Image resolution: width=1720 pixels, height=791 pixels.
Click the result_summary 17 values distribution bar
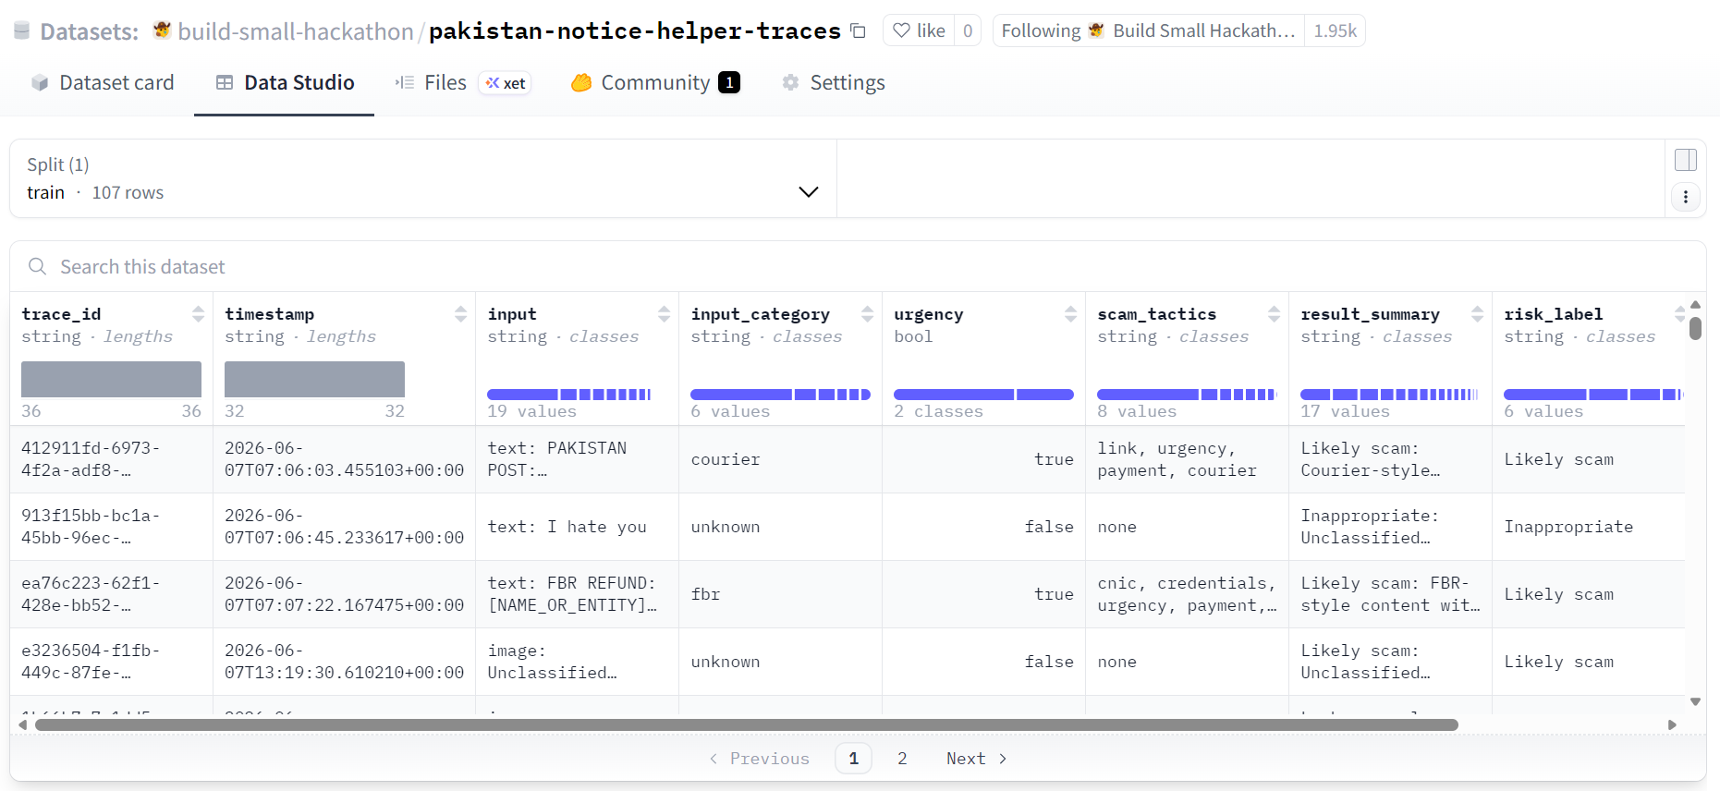pyautogui.click(x=1389, y=395)
